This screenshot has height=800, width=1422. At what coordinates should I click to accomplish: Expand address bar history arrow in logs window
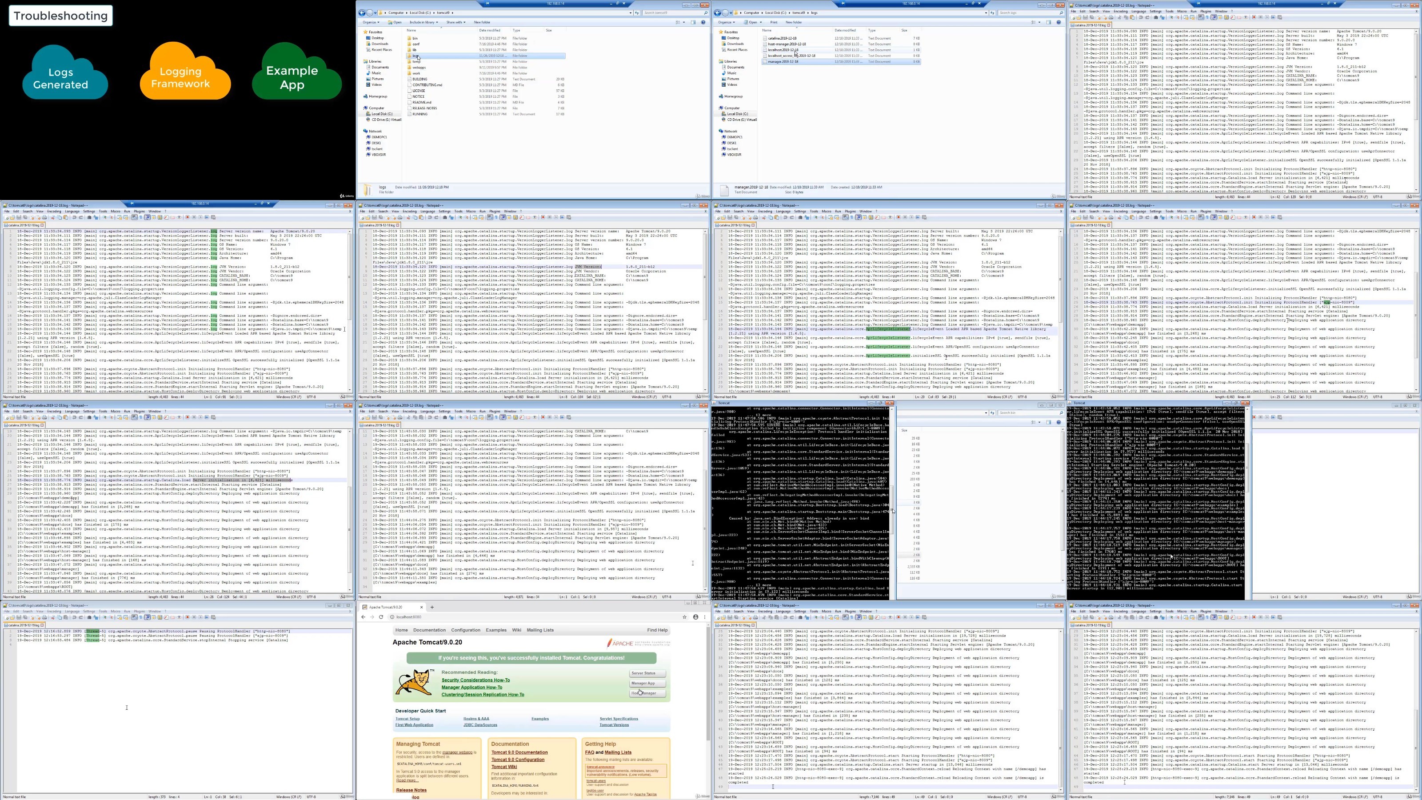click(986, 13)
